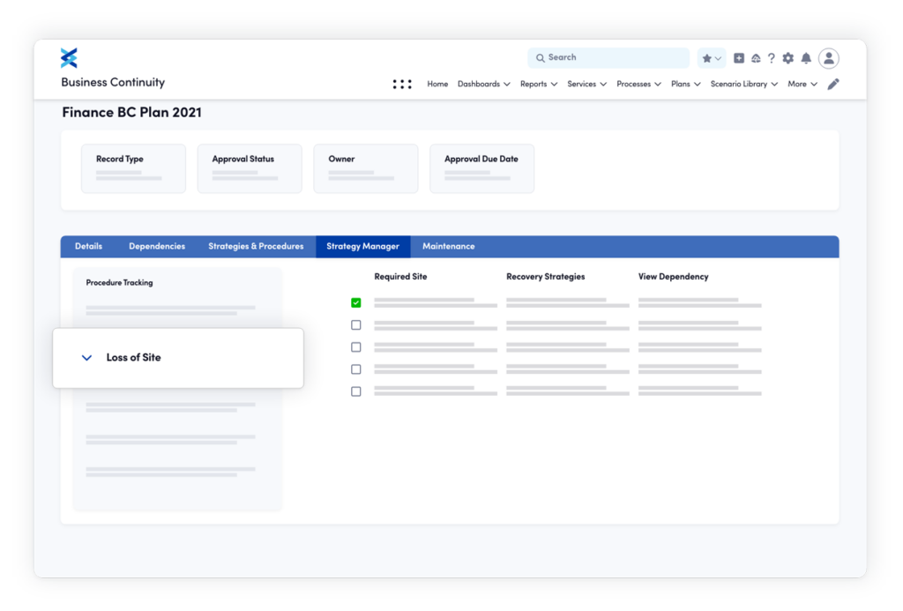Open the Plans dropdown menu
903x611 pixels.
684,84
